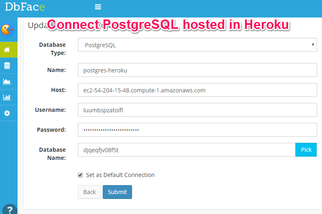Open the bar chart sidebar icon

pos(7,97)
